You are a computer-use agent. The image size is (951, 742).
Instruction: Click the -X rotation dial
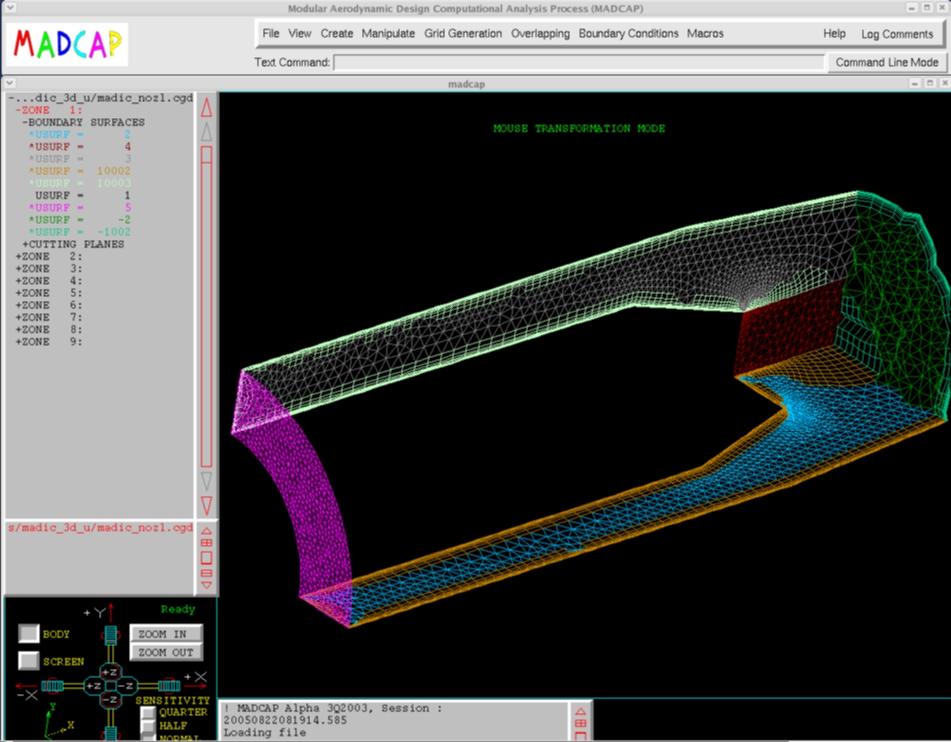[52, 686]
